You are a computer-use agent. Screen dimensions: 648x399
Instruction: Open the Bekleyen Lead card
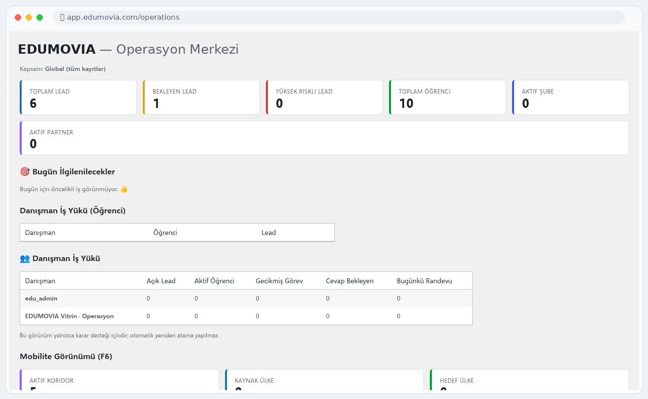201,98
